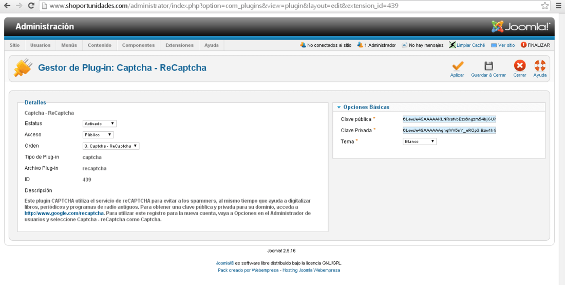Click the Ver sitio monitor icon
The width and height of the screenshot is (565, 285).
tap(494, 45)
